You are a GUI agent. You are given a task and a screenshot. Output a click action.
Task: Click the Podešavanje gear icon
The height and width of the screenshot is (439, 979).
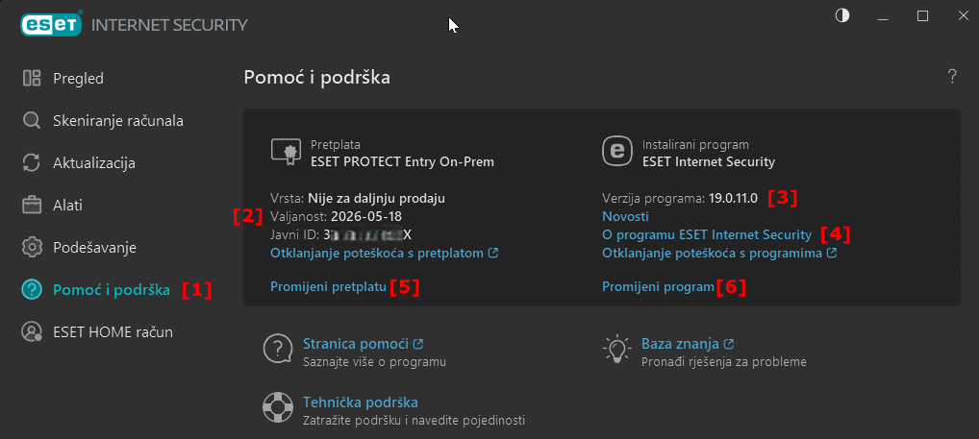(x=32, y=247)
